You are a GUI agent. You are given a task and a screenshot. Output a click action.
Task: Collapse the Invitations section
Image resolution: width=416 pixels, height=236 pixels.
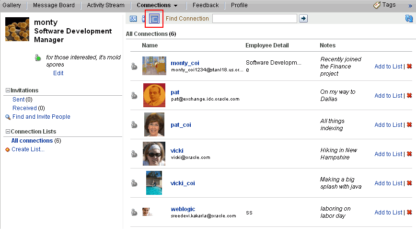(8, 90)
